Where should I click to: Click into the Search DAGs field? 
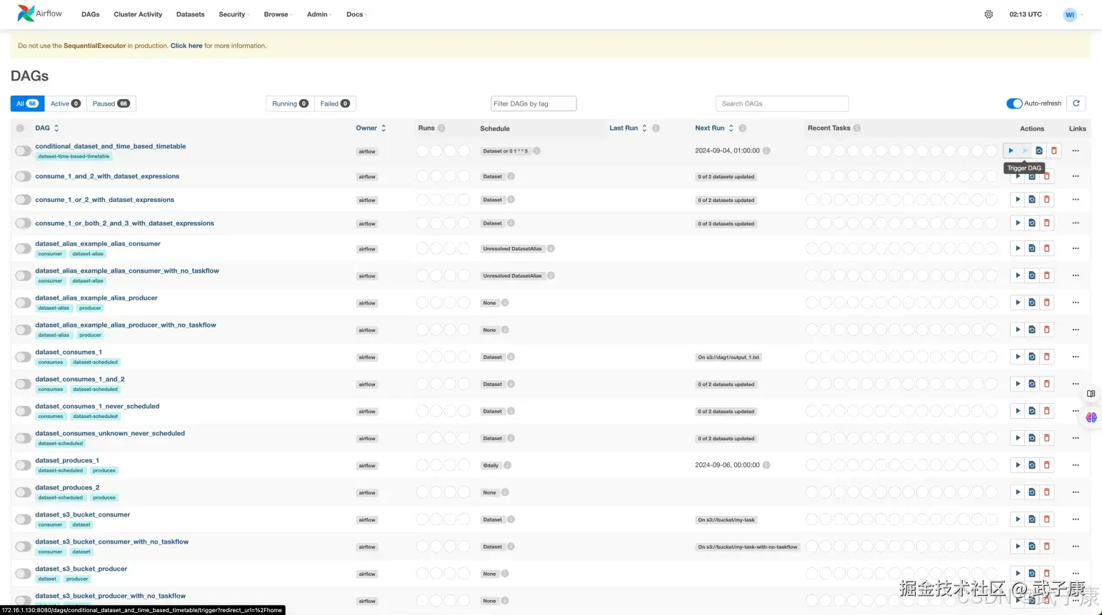pyautogui.click(x=781, y=103)
